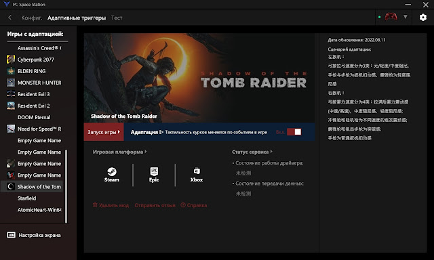
Task: Click the Shadow of the Tomb Raider list icon
Action: click(11, 186)
